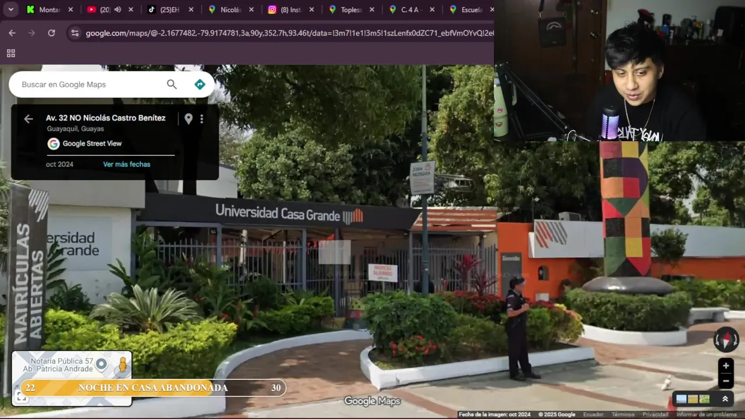Open the 'Términos' footer link
745x419 pixels.
tap(623, 414)
